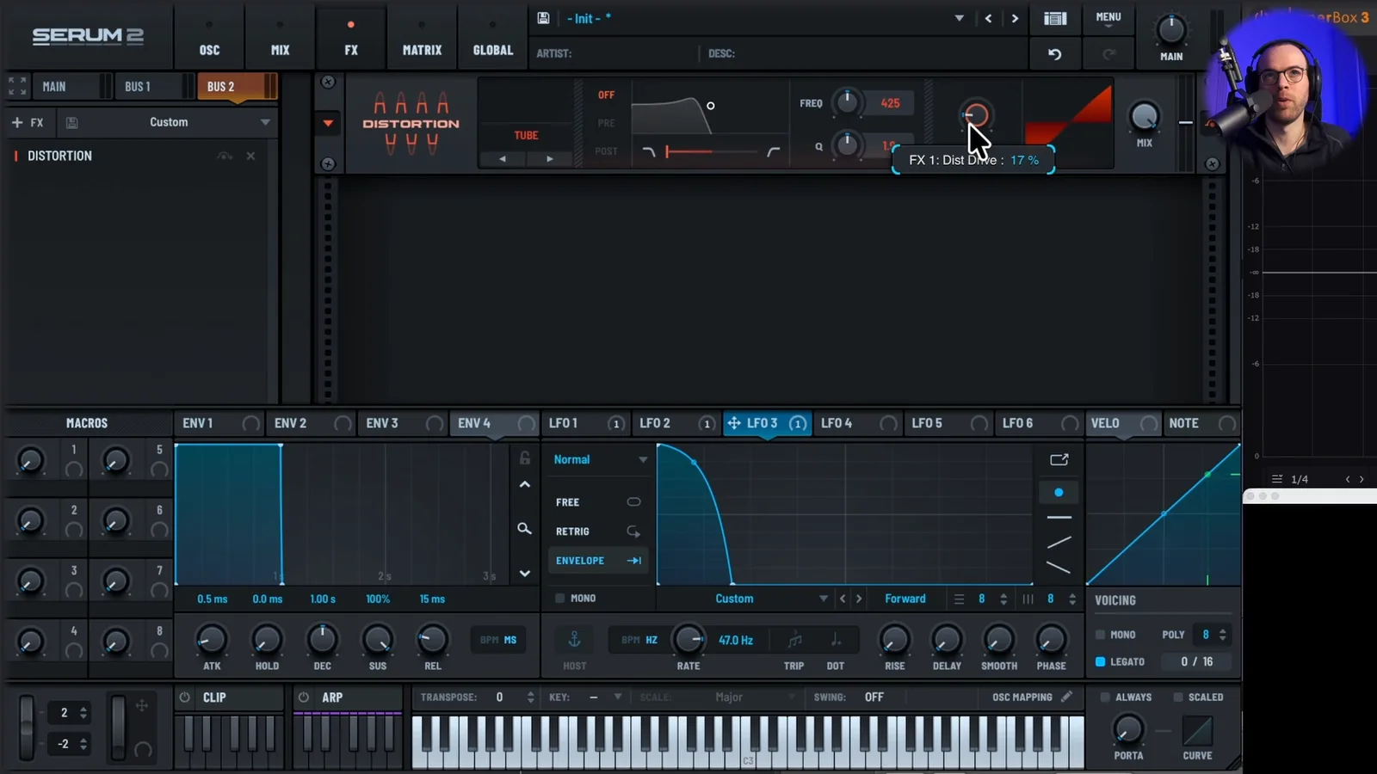Save the FX chain floppy icon
The height and width of the screenshot is (774, 1377).
tap(72, 123)
